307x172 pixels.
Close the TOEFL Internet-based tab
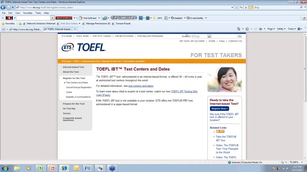tap(75, 29)
